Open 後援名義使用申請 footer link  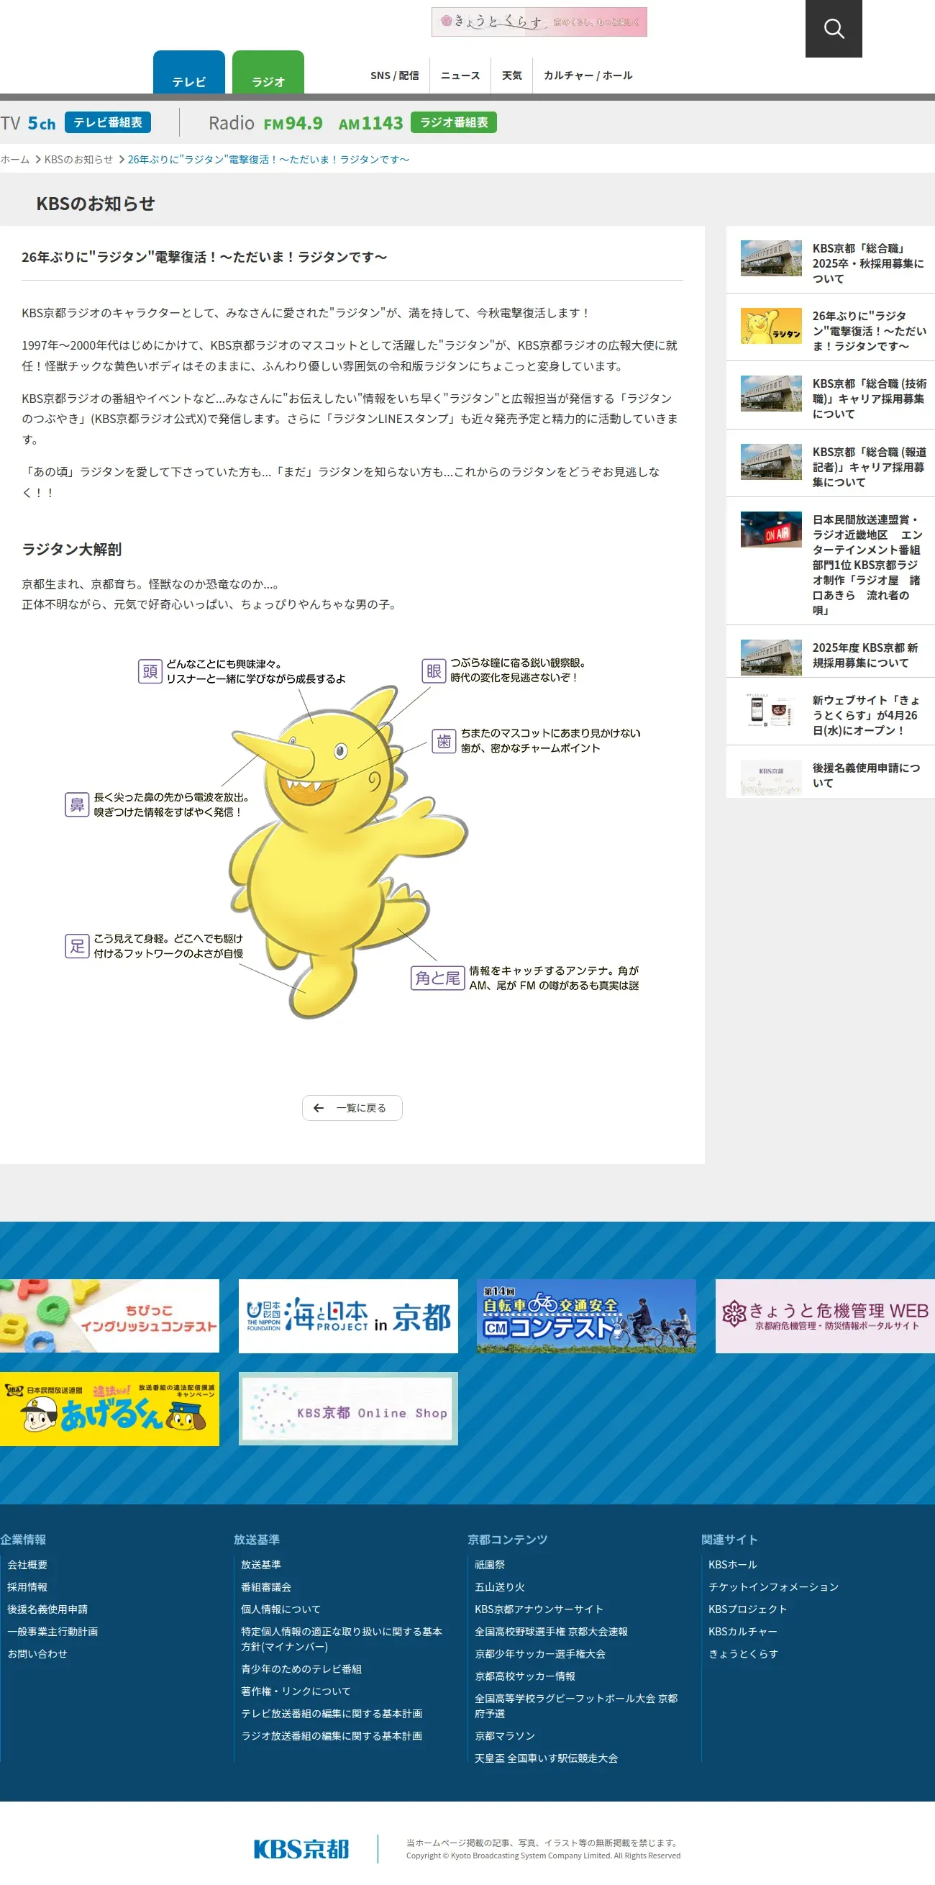(47, 1609)
